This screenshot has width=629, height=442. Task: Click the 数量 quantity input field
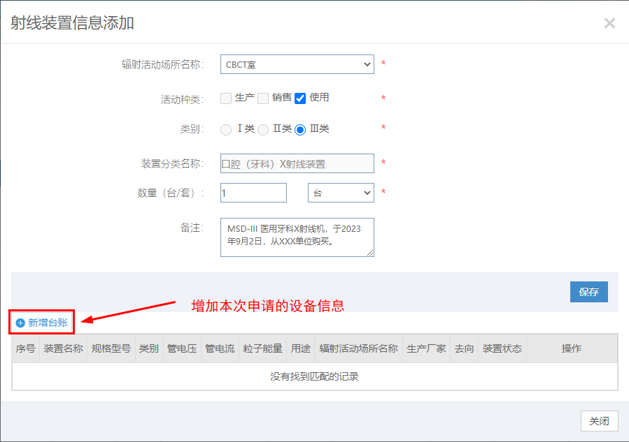pyautogui.click(x=253, y=193)
